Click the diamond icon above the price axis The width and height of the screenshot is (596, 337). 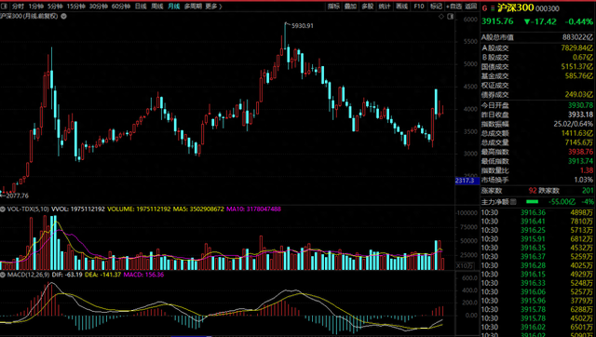441,17
